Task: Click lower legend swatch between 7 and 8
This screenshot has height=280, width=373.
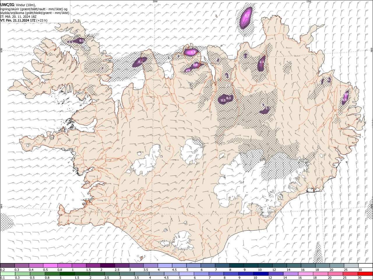Action: pyautogui.click(x=216, y=274)
